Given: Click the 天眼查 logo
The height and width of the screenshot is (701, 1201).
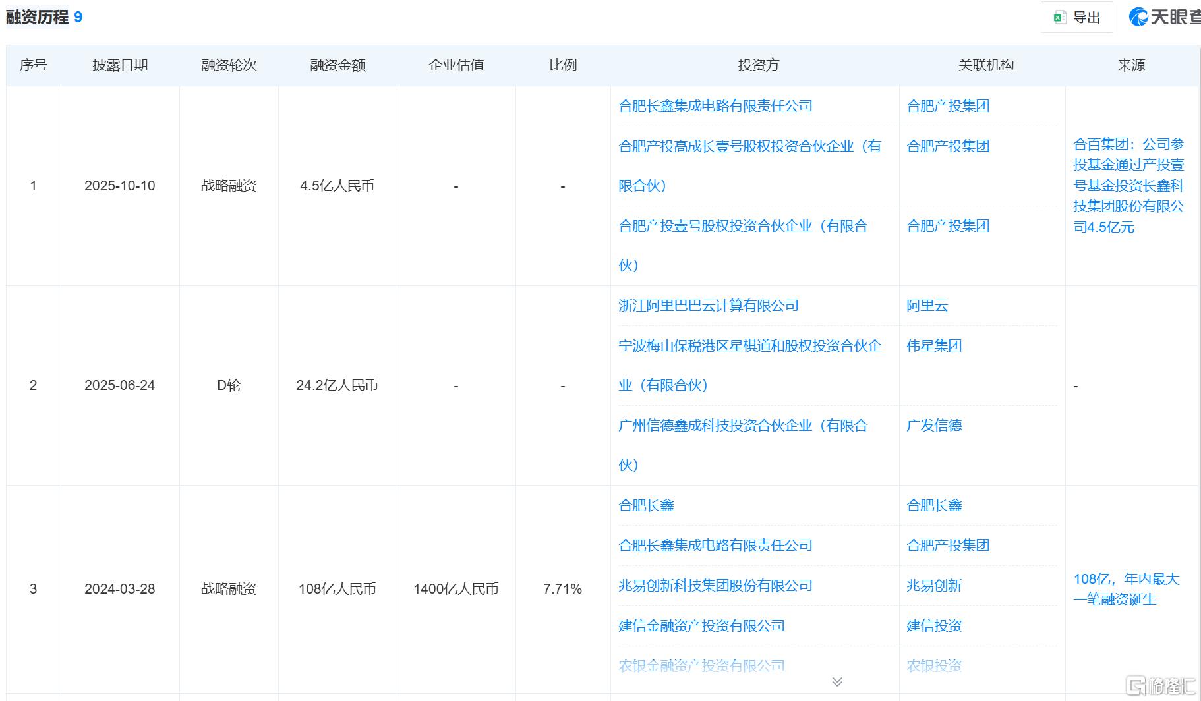Looking at the screenshot, I should coord(1165,17).
